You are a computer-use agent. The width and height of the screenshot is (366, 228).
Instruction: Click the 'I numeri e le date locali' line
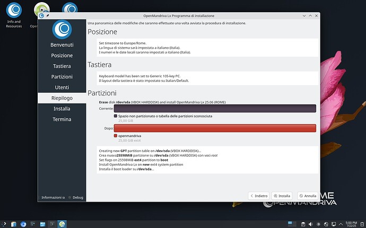145,52
